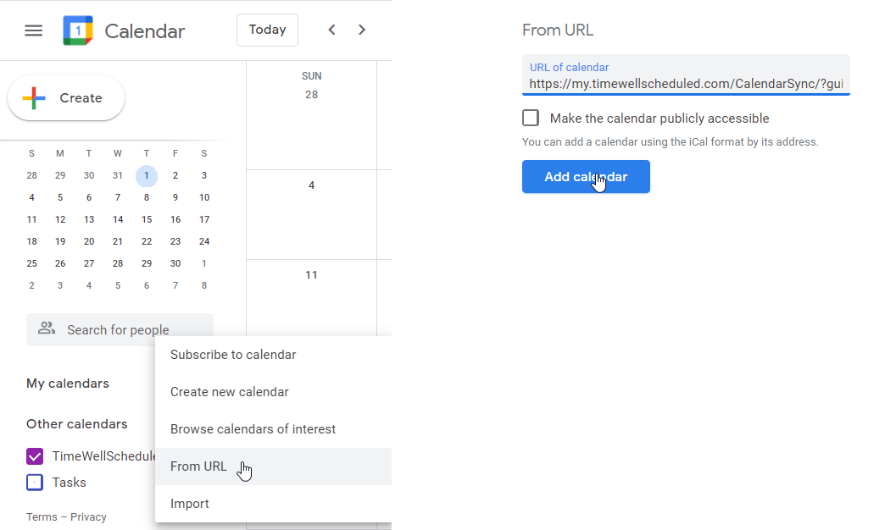
Task: Uncheck the TimeWellScheduled calendar checkbox
Action: point(35,456)
